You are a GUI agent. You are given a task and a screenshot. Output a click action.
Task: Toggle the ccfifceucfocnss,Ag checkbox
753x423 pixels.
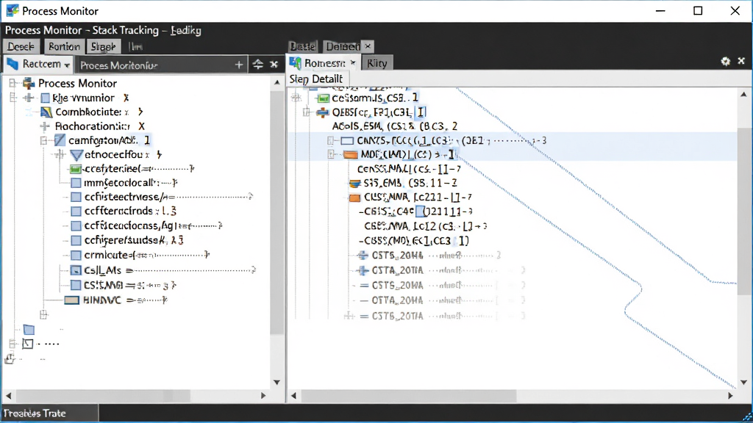(76, 226)
